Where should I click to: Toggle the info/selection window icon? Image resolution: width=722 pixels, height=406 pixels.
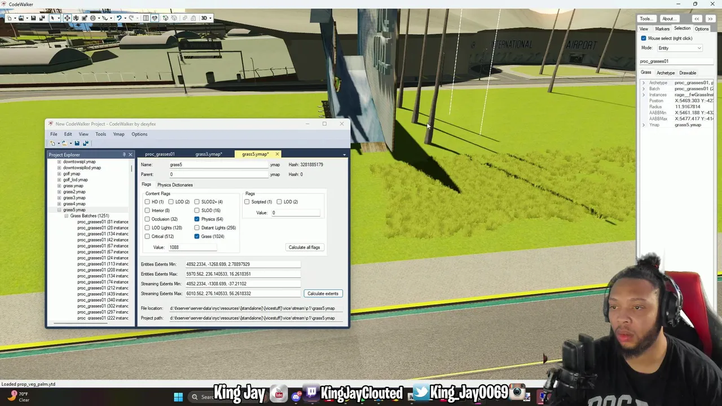click(155, 18)
